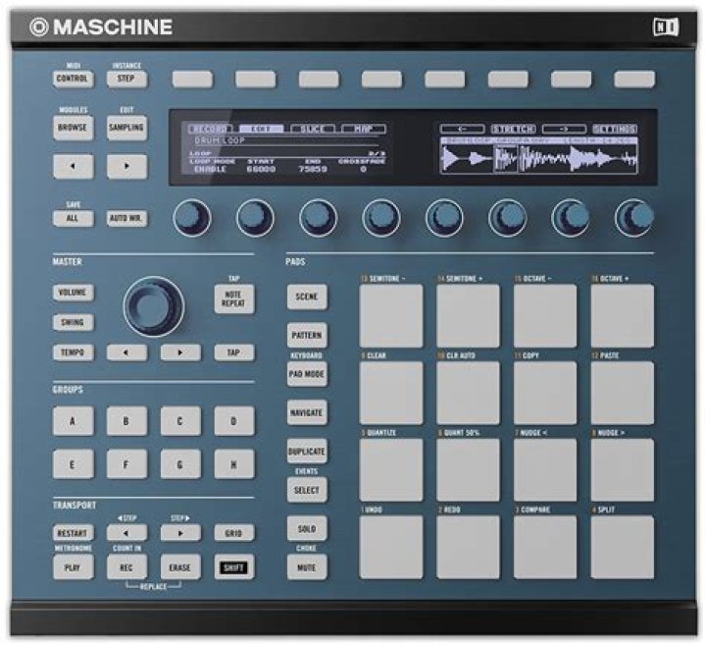
Task: Select group D
Action: (x=233, y=421)
